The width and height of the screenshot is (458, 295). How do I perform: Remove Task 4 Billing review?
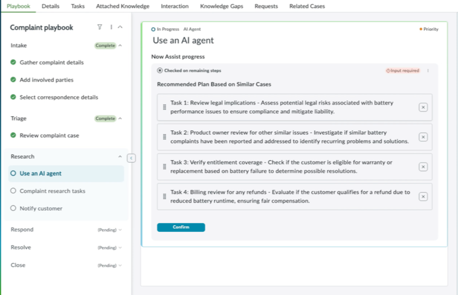coord(423,197)
